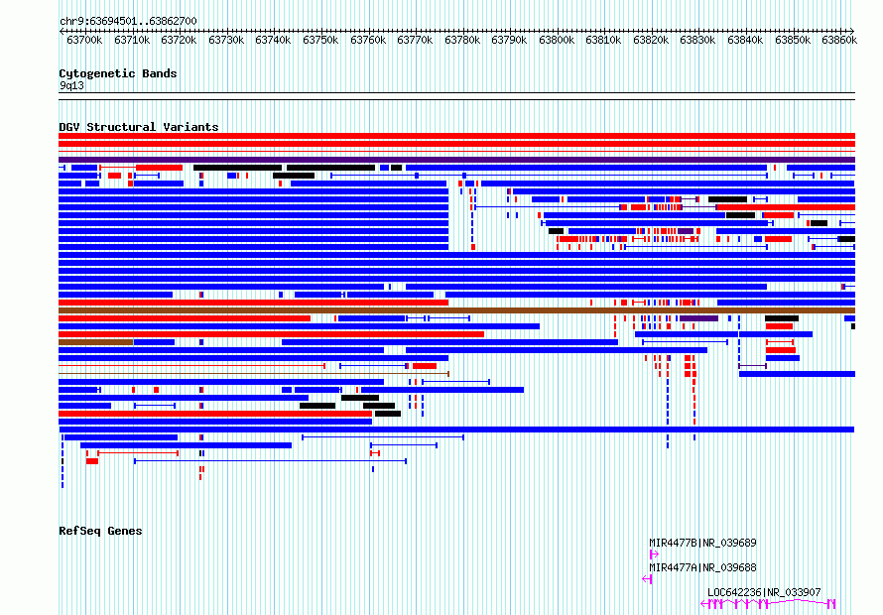This screenshot has height=615, width=883.
Task: Select the DGV Structural Variants track title
Action: click(139, 127)
